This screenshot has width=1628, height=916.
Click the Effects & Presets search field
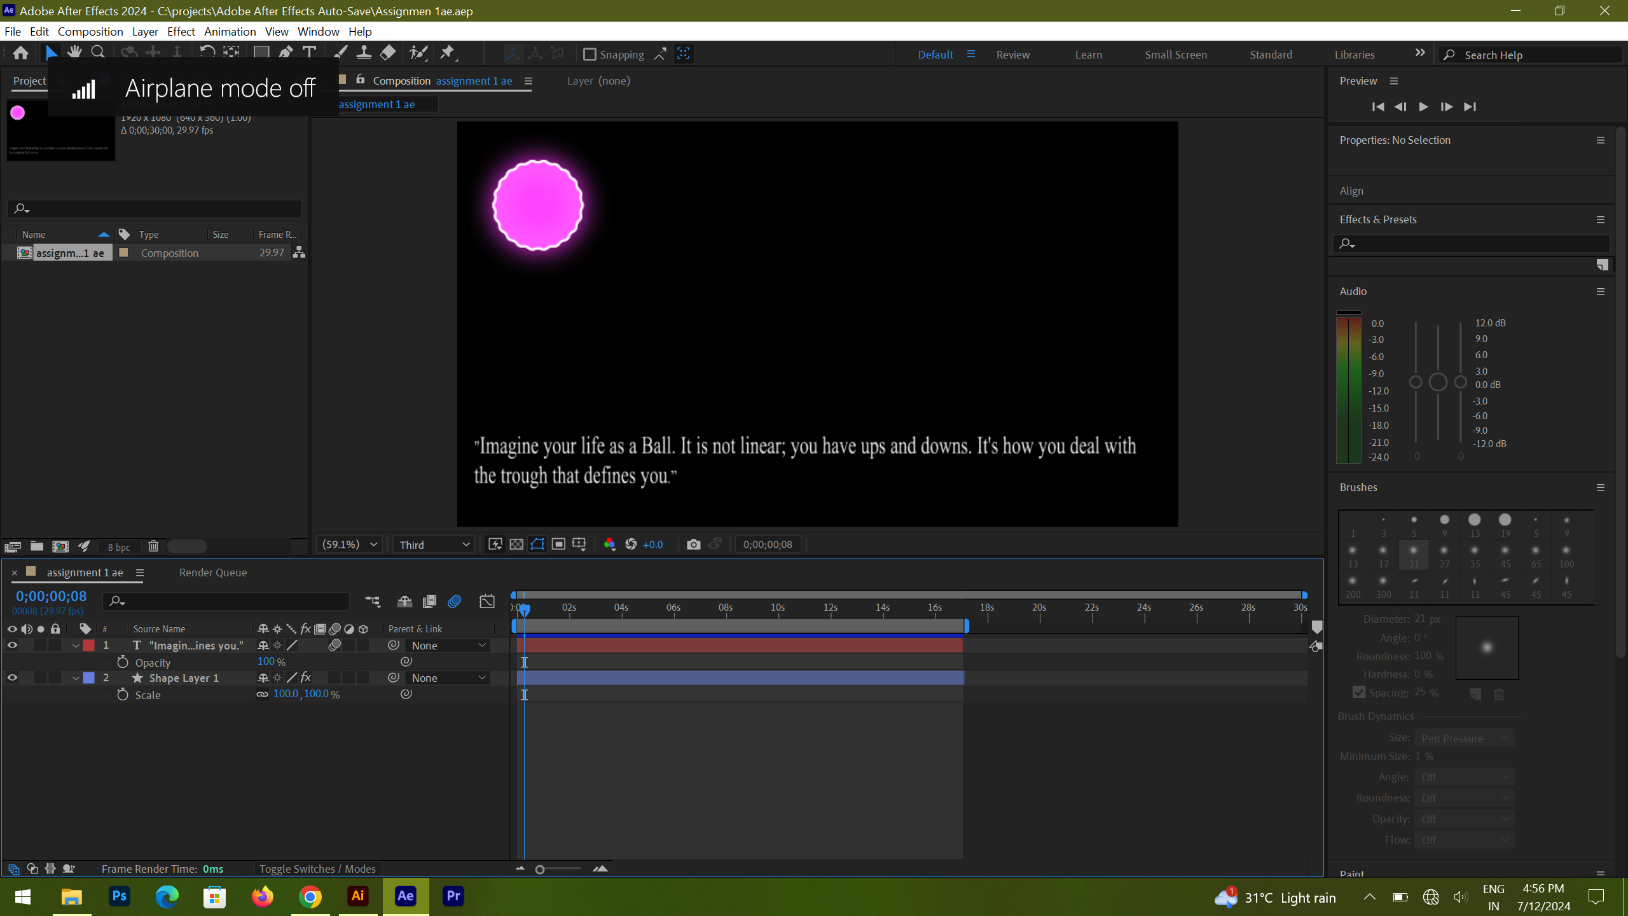[x=1472, y=243]
